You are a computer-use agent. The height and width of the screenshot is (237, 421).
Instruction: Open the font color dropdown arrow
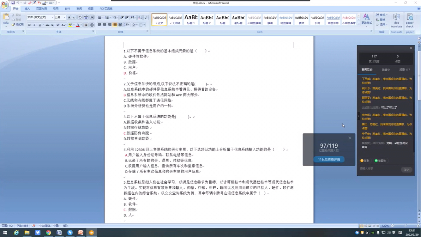pyautogui.click(x=81, y=25)
